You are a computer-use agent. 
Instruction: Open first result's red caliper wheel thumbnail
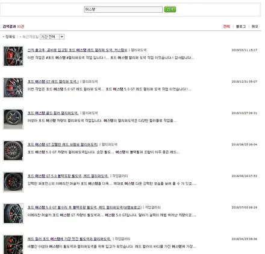click(13, 56)
